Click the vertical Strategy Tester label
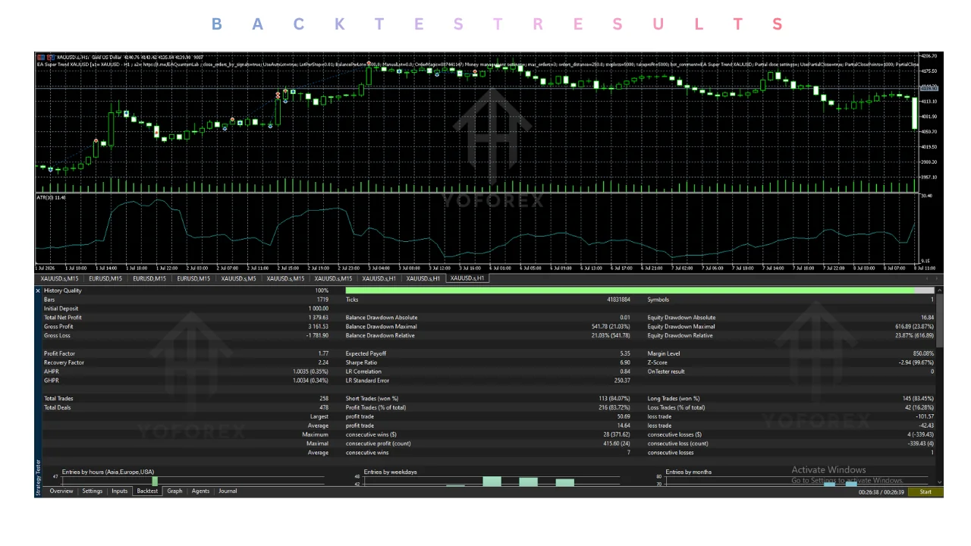 38,478
